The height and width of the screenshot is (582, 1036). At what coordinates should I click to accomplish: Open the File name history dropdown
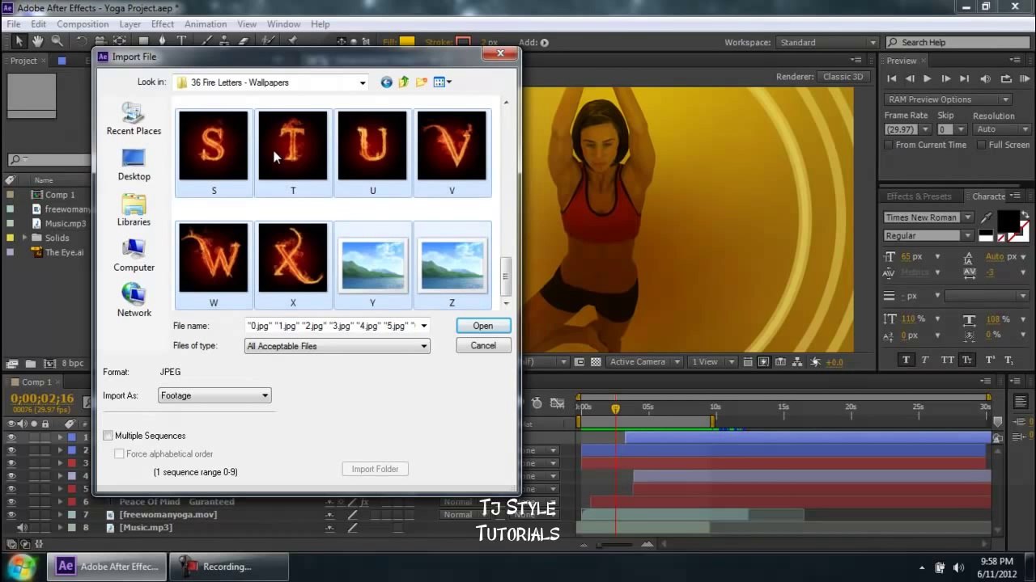(423, 326)
